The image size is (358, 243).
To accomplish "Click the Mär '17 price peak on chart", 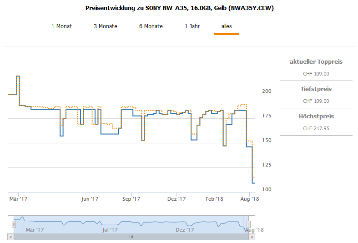I will click(18, 76).
